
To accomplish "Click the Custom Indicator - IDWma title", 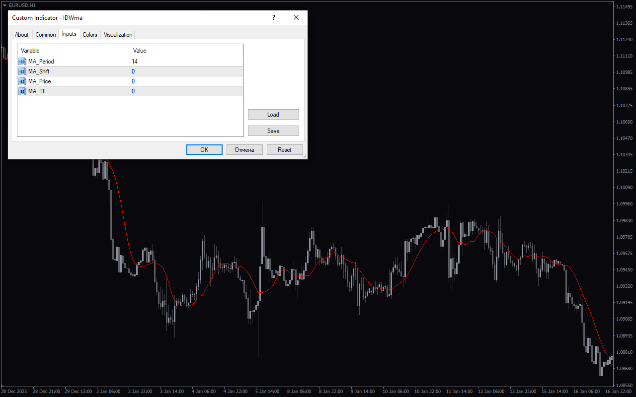I will [47, 18].
